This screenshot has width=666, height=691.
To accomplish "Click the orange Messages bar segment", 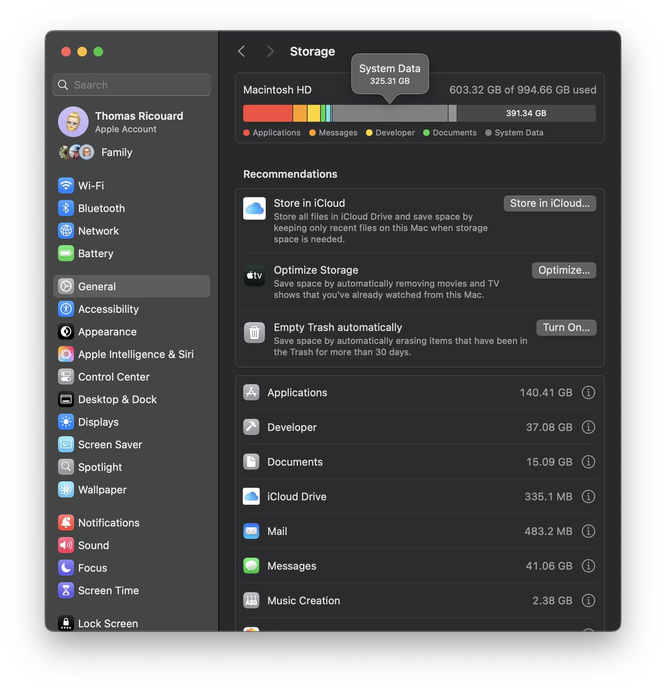I will coord(300,113).
